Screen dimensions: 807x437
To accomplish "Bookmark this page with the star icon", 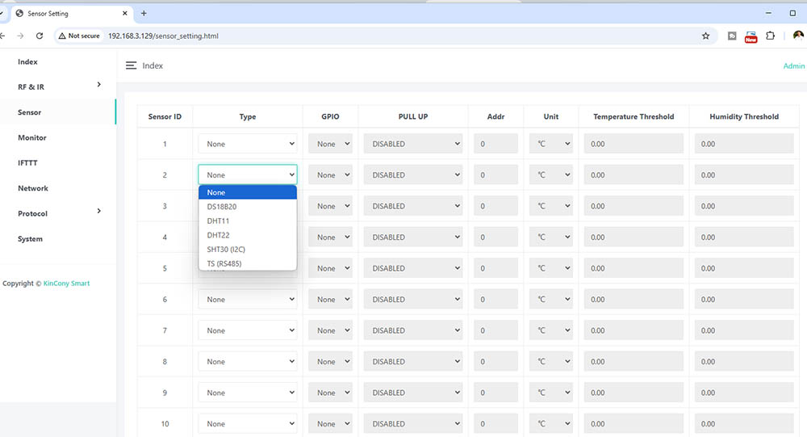I will tap(705, 36).
